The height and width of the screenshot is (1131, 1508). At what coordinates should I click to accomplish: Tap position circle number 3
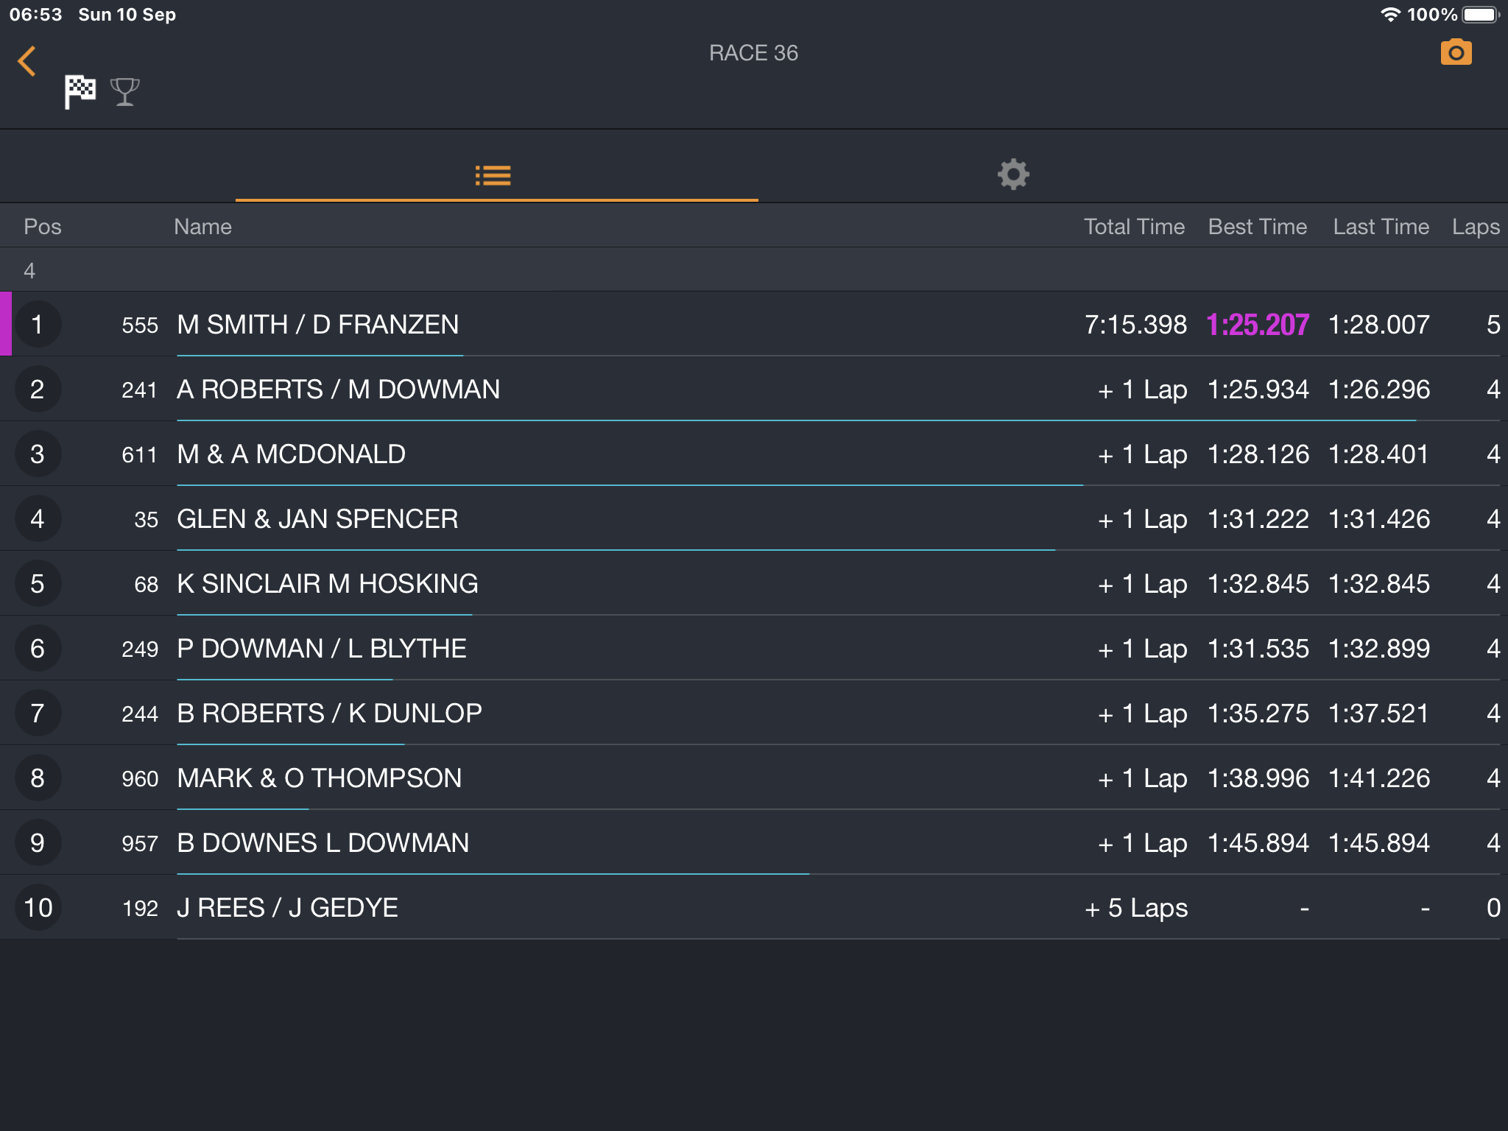click(38, 454)
